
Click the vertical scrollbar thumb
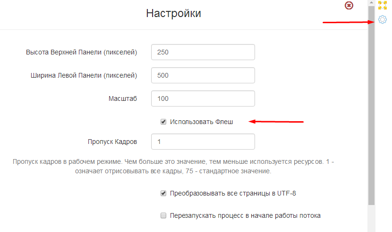coord(372,104)
